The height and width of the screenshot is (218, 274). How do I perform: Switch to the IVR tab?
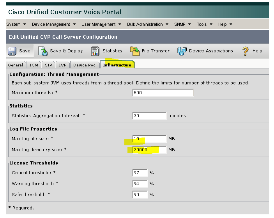pyautogui.click(x=63, y=65)
